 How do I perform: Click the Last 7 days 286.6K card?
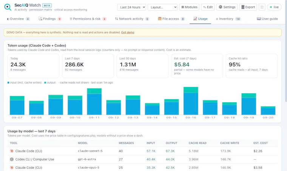coord(88,66)
